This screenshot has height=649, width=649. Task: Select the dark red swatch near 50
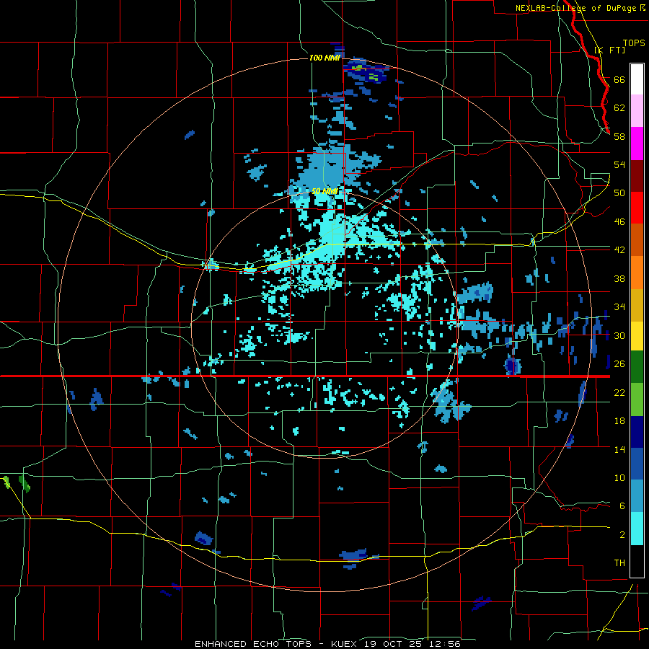click(637, 176)
